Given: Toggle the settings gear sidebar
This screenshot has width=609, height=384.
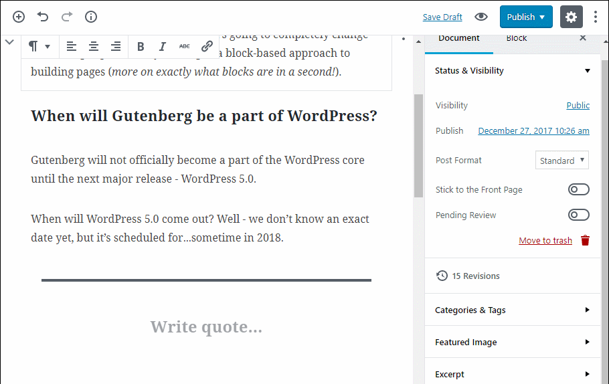Looking at the screenshot, I should (571, 17).
